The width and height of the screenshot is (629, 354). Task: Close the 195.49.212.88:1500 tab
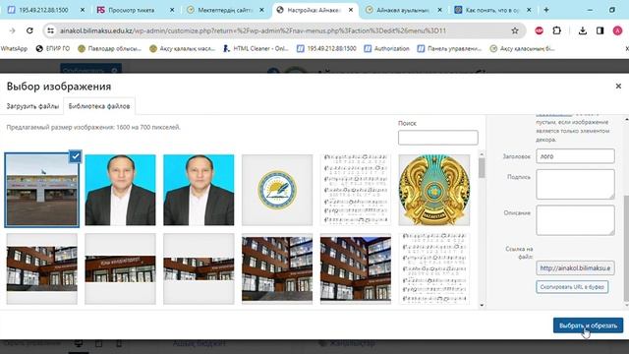[83, 10]
